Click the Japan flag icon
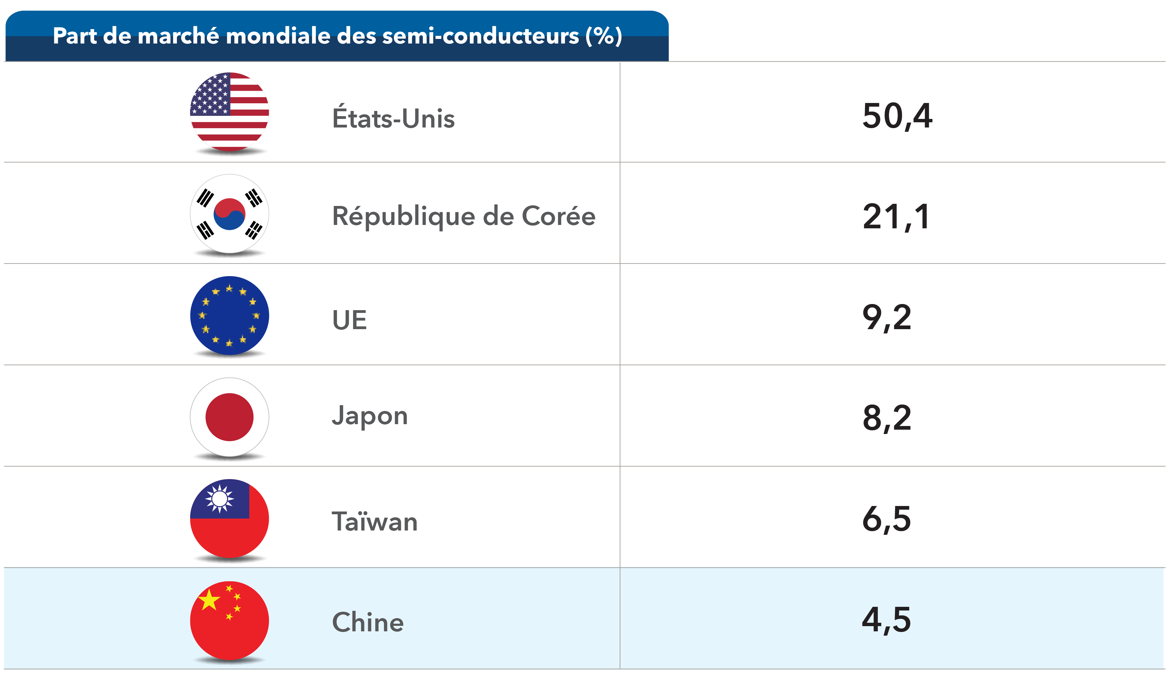Image resolution: width=1170 pixels, height=677 pixels. coord(229,417)
